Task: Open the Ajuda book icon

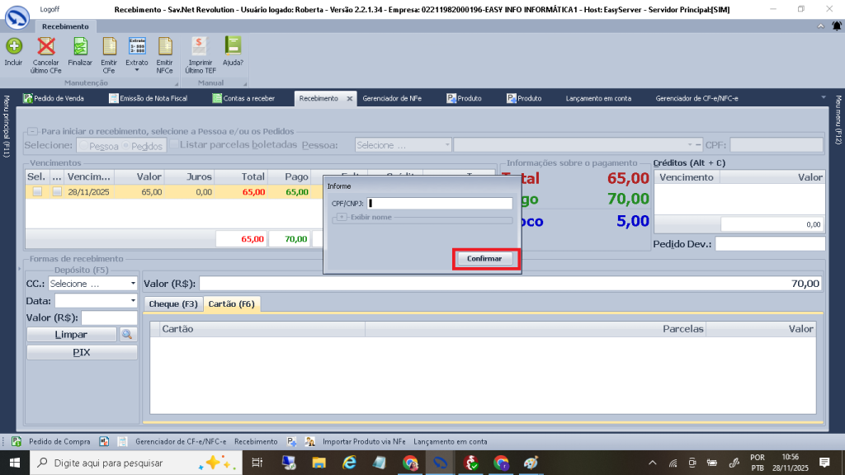Action: pos(233,46)
